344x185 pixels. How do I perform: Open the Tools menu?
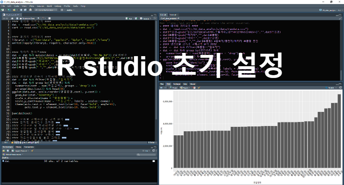tap(75, 6)
